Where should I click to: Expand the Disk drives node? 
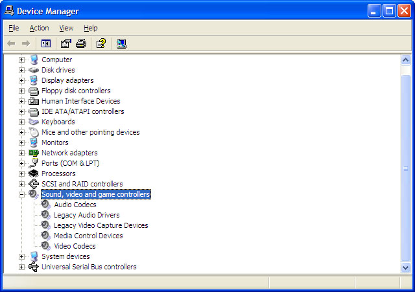(21, 70)
